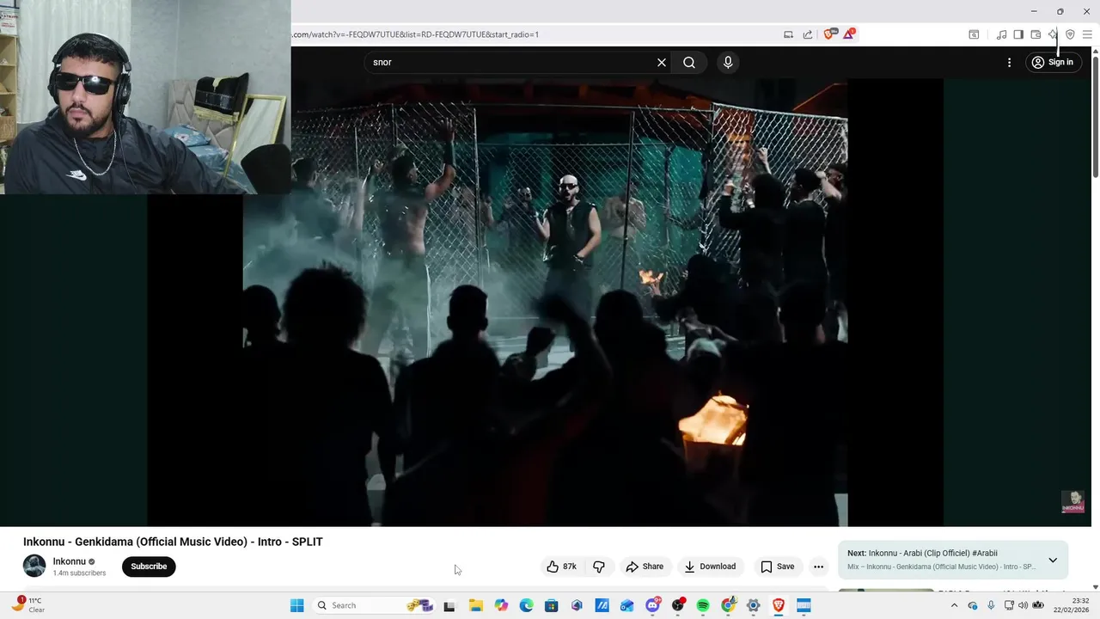Open YouTube settings three-dot menu
Screen dimensions: 1100x619
click(1009, 62)
